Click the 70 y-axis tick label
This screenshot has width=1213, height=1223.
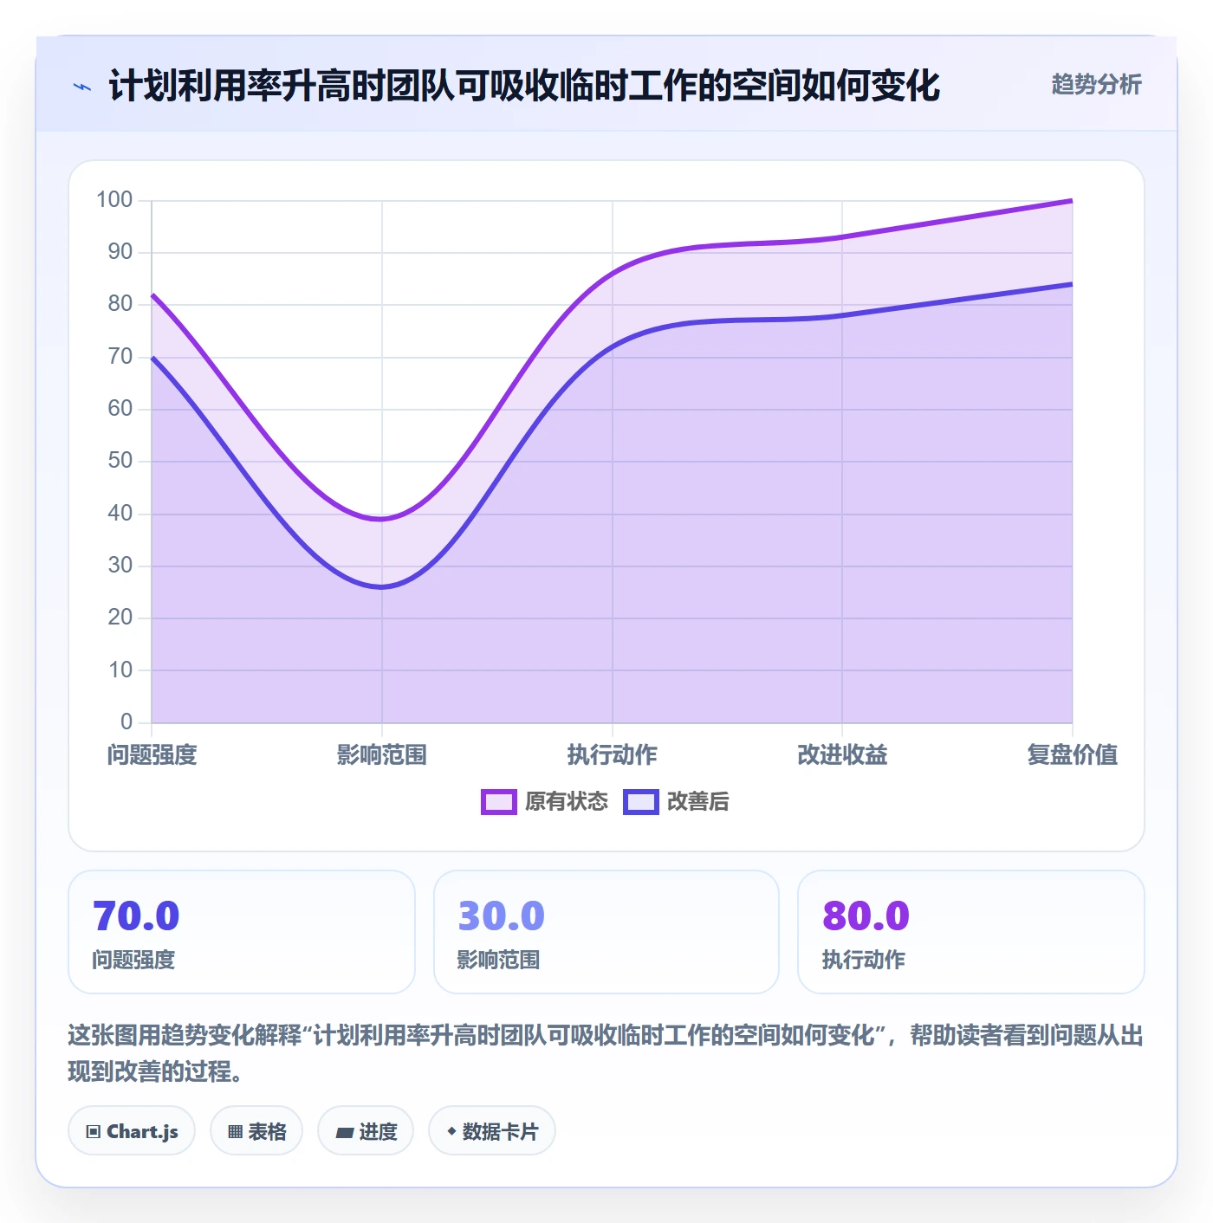120,357
